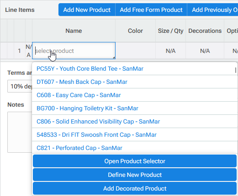Click inside the Notes text area
The image size is (238, 196).
point(20,132)
